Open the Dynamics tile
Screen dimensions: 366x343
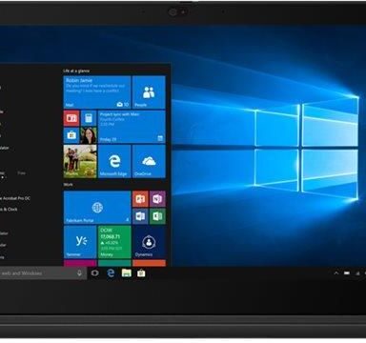tap(149, 242)
